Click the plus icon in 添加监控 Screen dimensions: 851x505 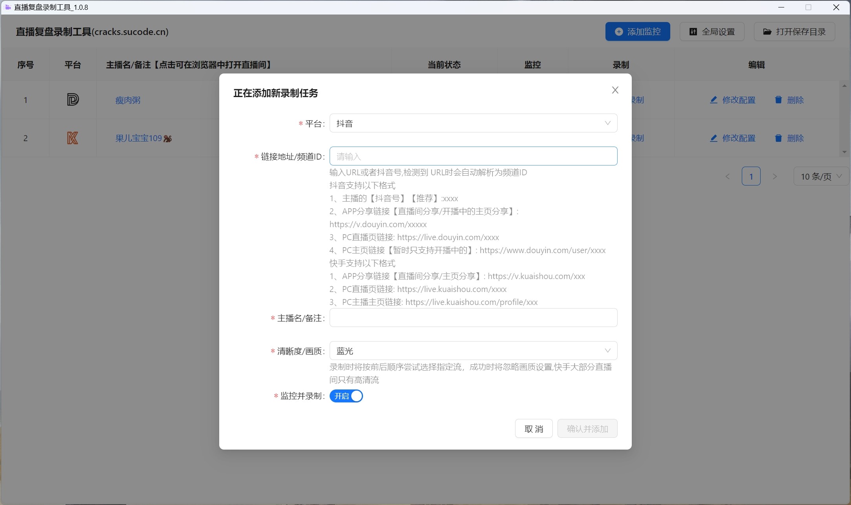[619, 32]
